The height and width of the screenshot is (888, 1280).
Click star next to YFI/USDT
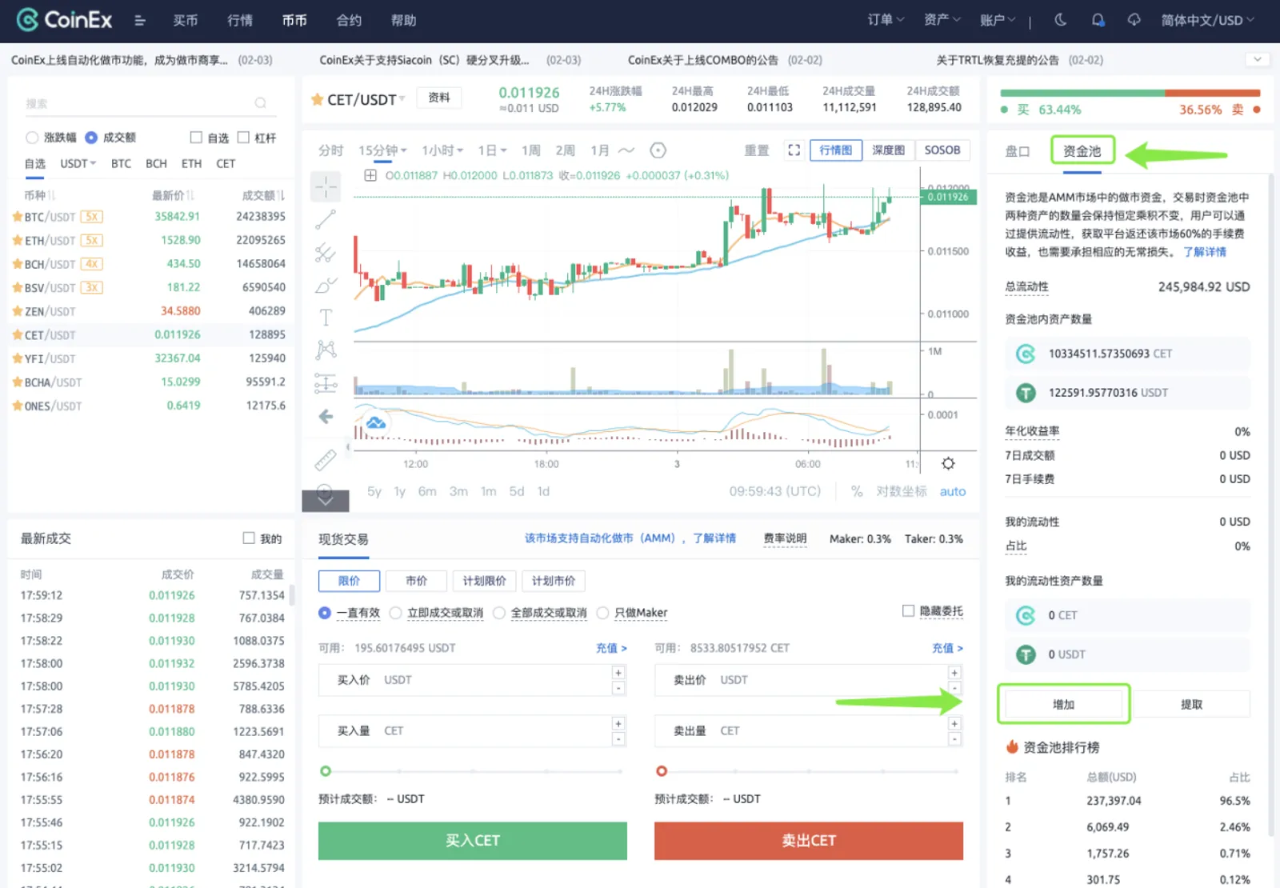[x=17, y=358]
